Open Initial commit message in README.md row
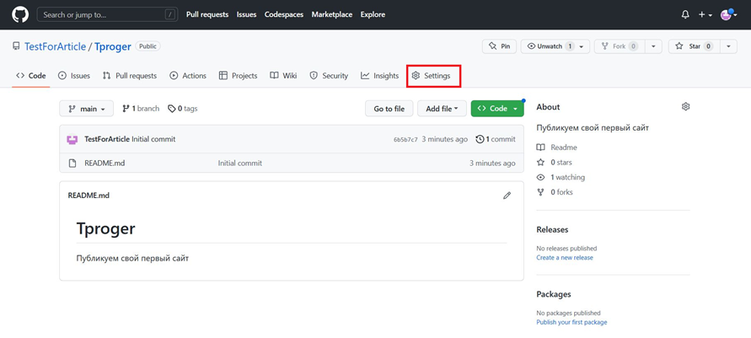 [240, 164]
